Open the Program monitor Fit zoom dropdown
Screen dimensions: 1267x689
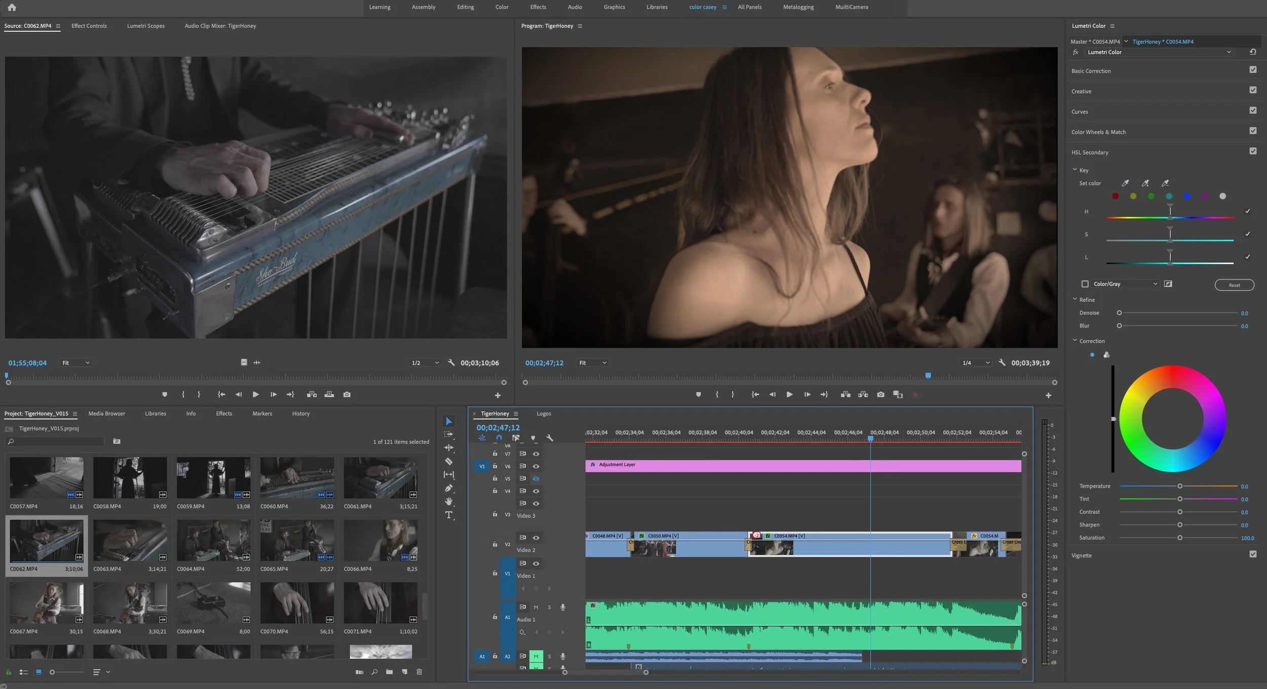tap(592, 363)
